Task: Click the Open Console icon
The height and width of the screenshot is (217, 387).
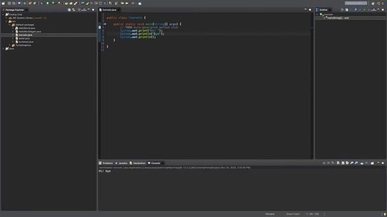Action: (x=372, y=163)
